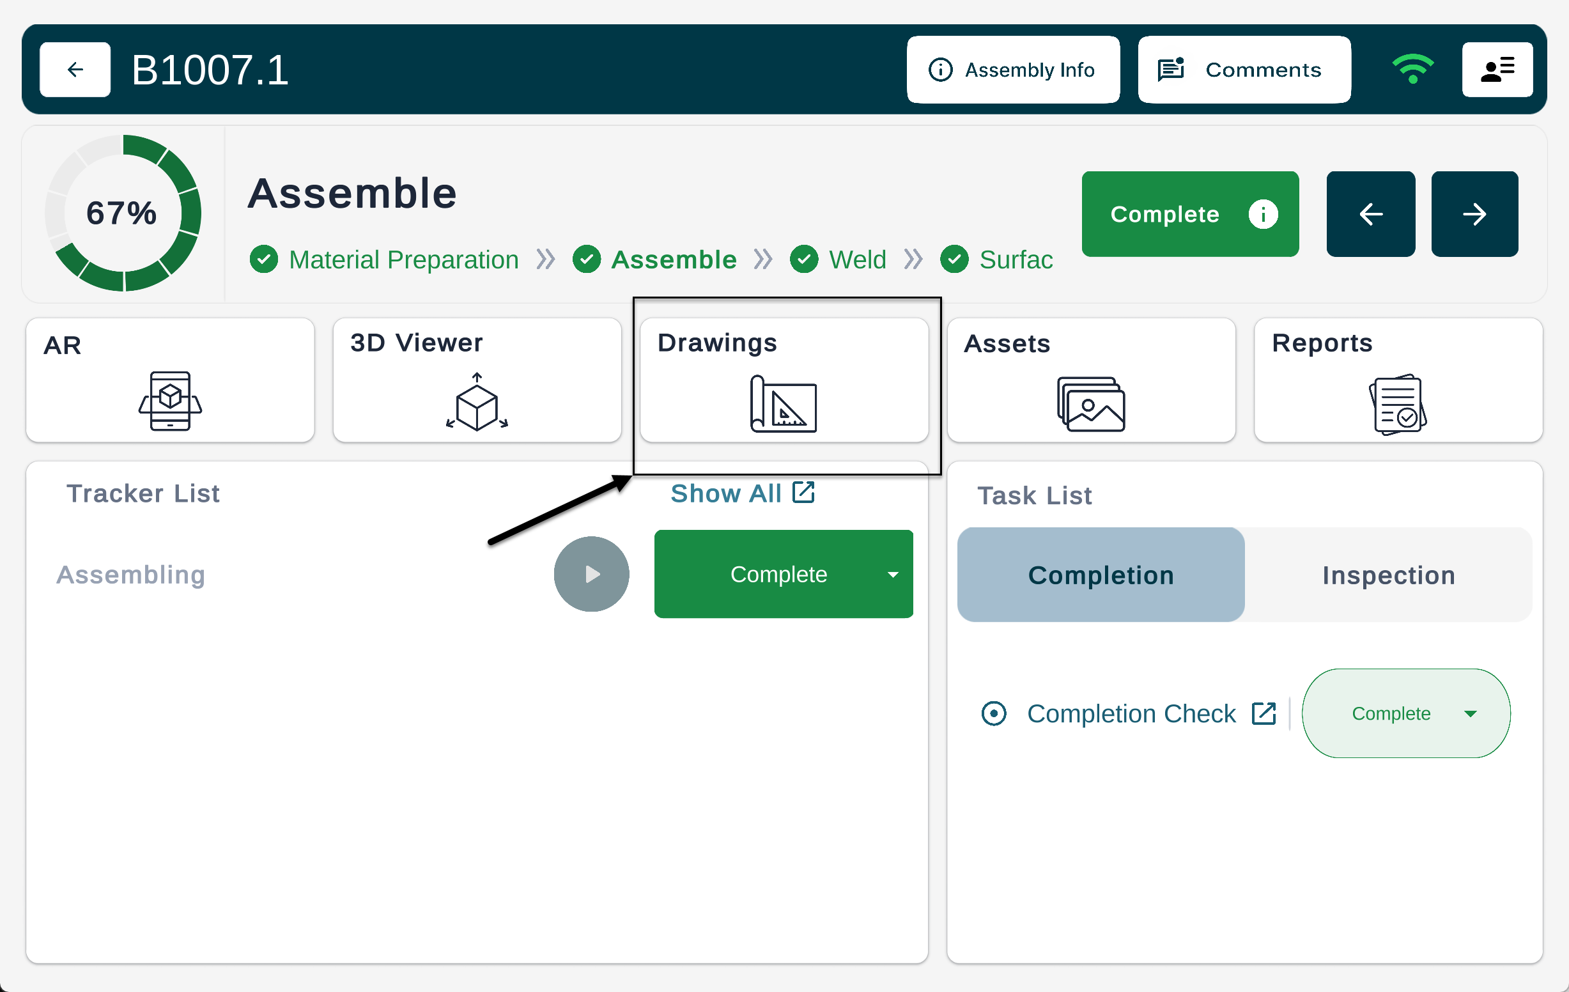Open the AR view card icon
This screenshot has width=1569, height=992.
tap(170, 400)
